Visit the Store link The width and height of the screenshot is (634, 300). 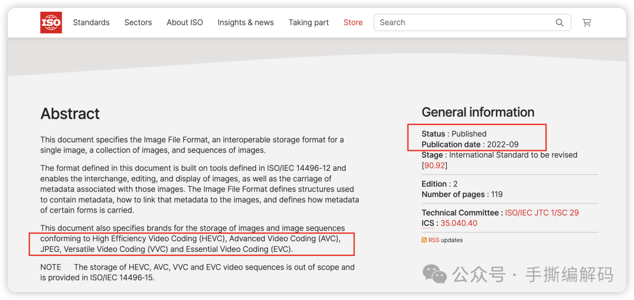coord(353,22)
